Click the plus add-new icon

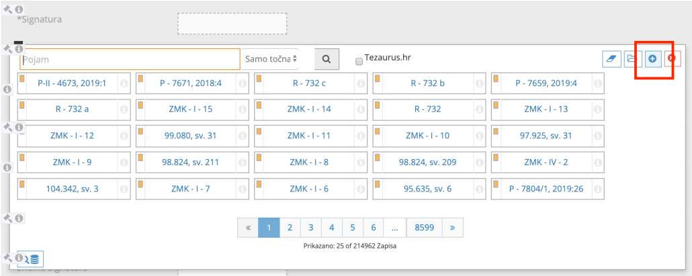coord(653,58)
